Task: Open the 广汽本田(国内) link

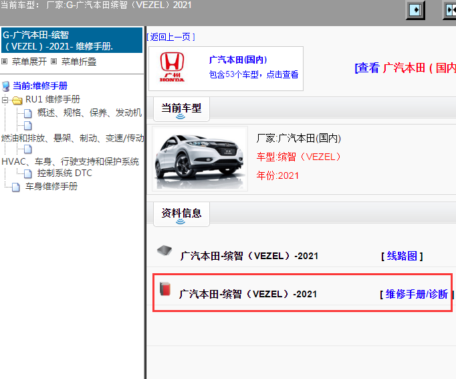Action: tap(238, 60)
